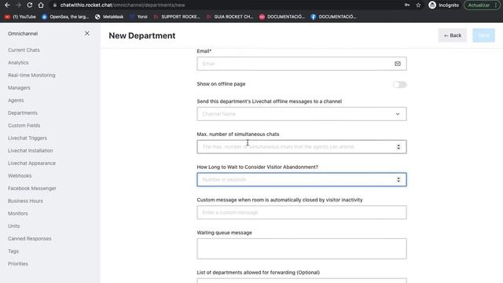The image size is (503, 283).
Task: Open Webhooks in sidebar
Action: pos(20,176)
